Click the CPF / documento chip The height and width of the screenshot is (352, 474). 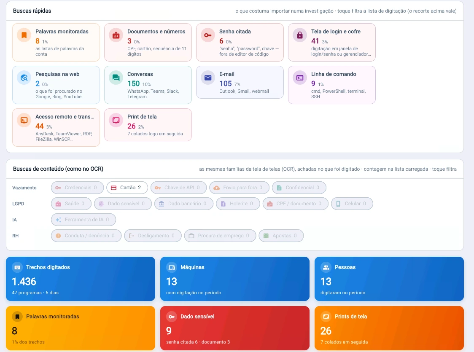pos(296,204)
